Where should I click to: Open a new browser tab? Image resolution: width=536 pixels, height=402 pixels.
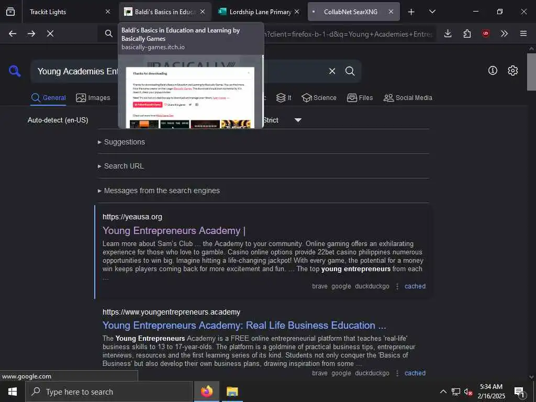point(411,12)
